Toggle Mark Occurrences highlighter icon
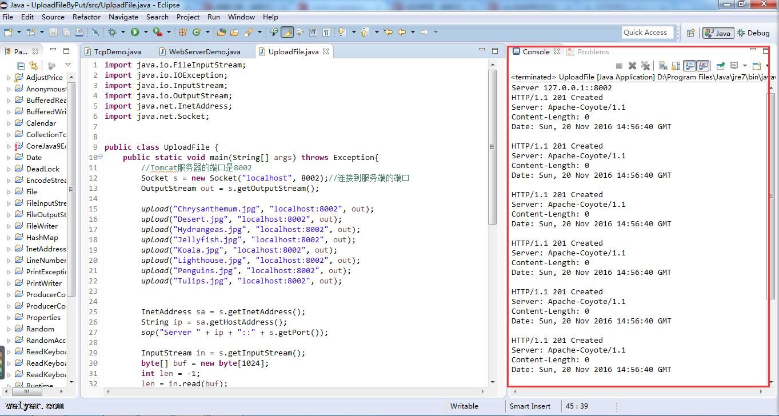 pyautogui.click(x=287, y=32)
